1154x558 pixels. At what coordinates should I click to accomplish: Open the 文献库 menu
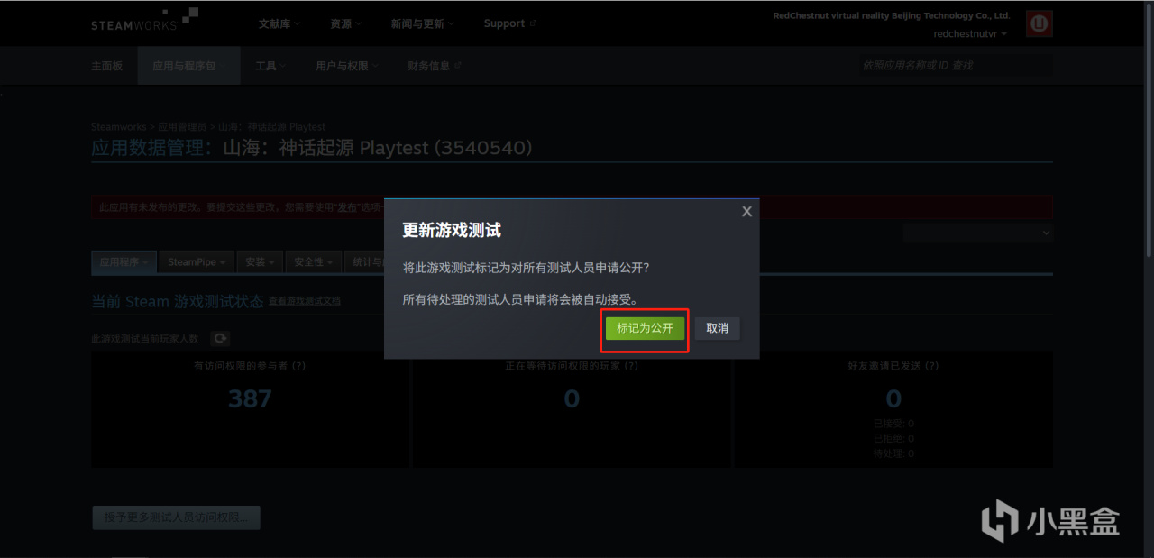pos(279,23)
